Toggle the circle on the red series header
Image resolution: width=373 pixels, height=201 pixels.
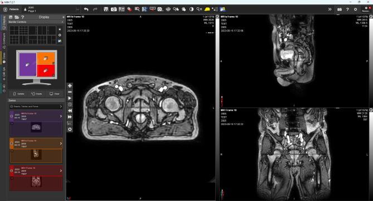(11, 171)
